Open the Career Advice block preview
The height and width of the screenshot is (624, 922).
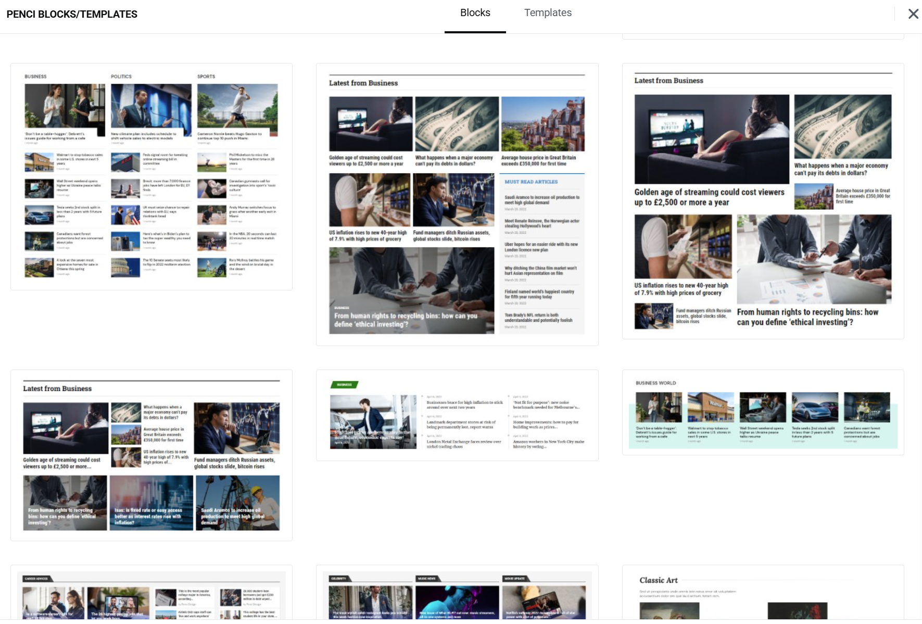pyautogui.click(x=151, y=593)
